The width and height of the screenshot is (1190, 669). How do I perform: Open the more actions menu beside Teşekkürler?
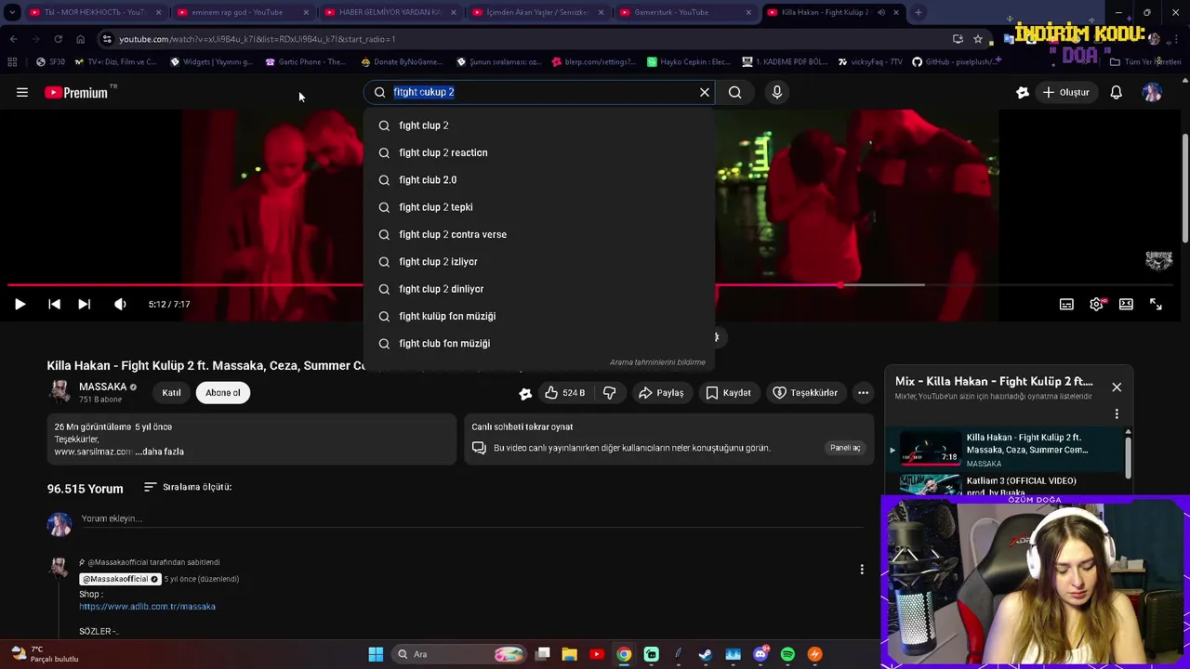click(863, 393)
